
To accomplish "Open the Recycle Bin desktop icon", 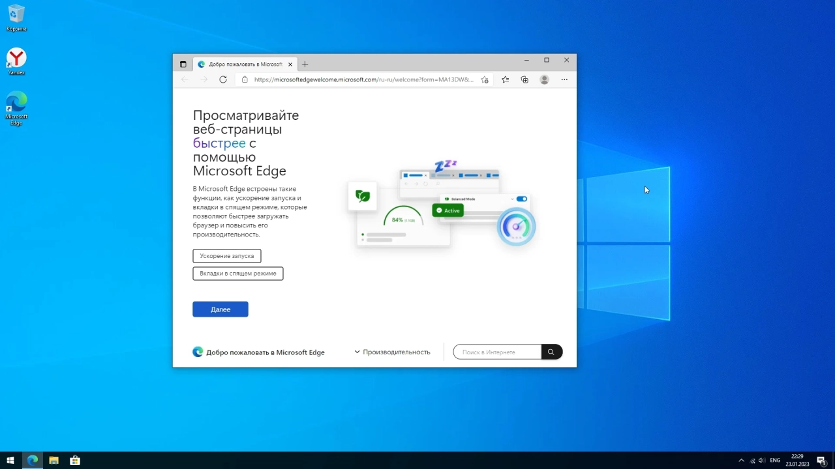I will pyautogui.click(x=16, y=18).
